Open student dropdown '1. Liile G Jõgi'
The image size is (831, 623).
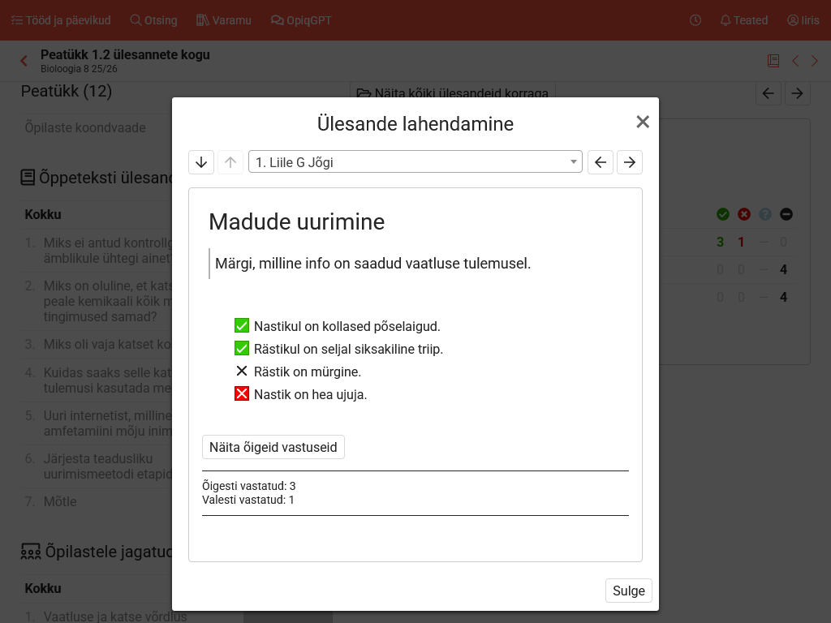(x=415, y=162)
